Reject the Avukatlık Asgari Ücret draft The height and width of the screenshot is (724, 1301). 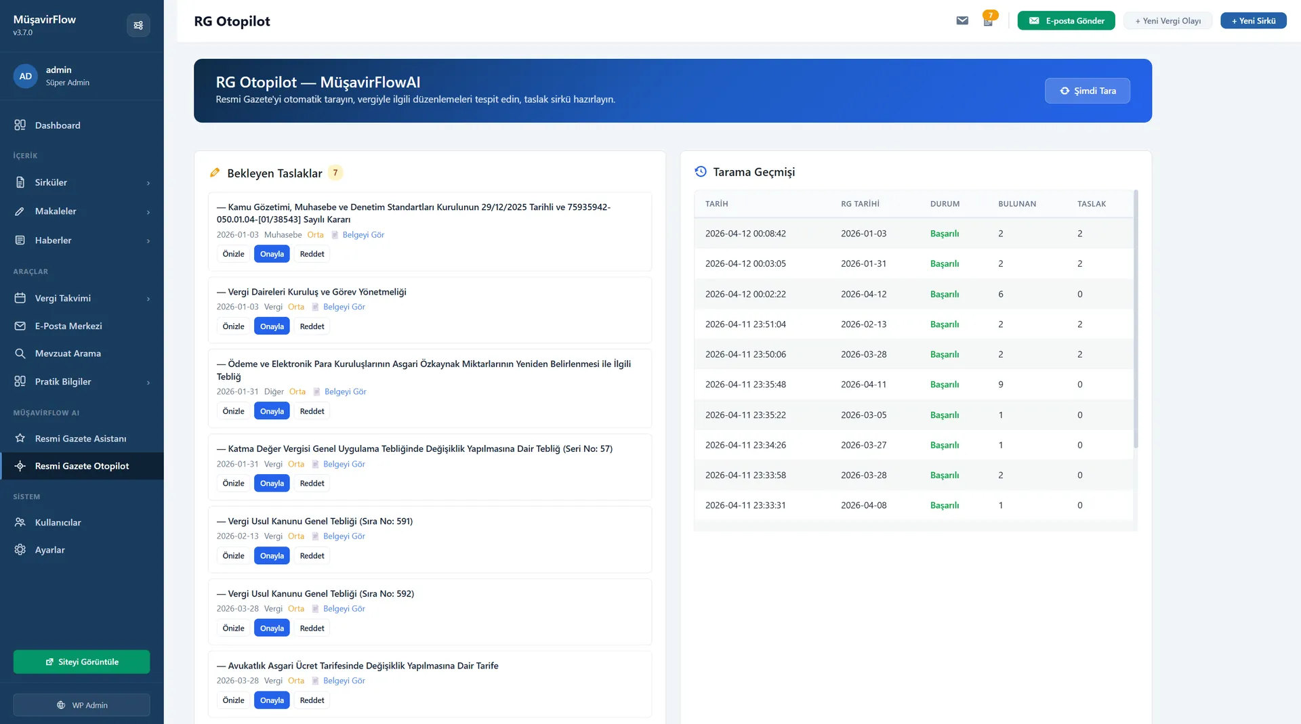(x=312, y=700)
